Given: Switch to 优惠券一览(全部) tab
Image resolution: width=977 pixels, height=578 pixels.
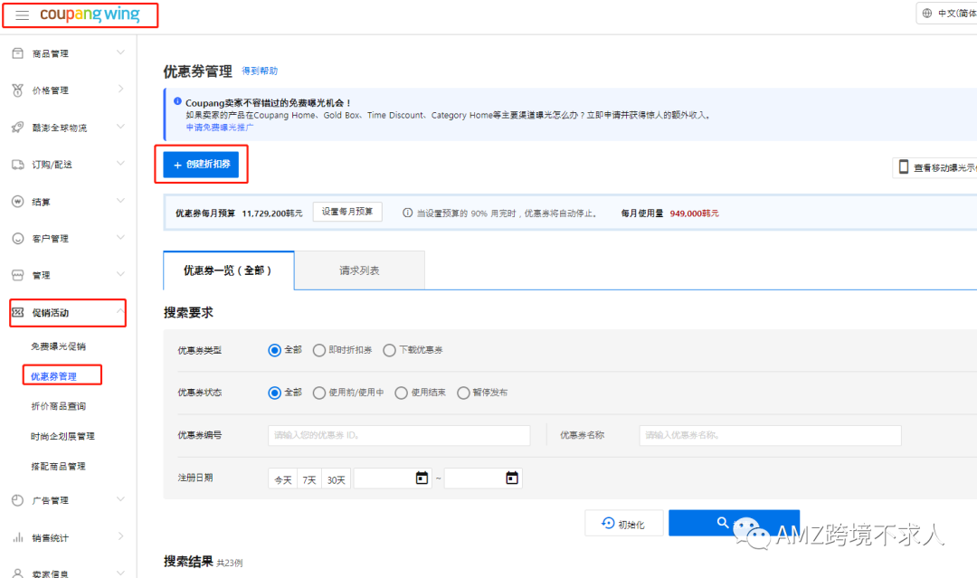Looking at the screenshot, I should tap(229, 270).
